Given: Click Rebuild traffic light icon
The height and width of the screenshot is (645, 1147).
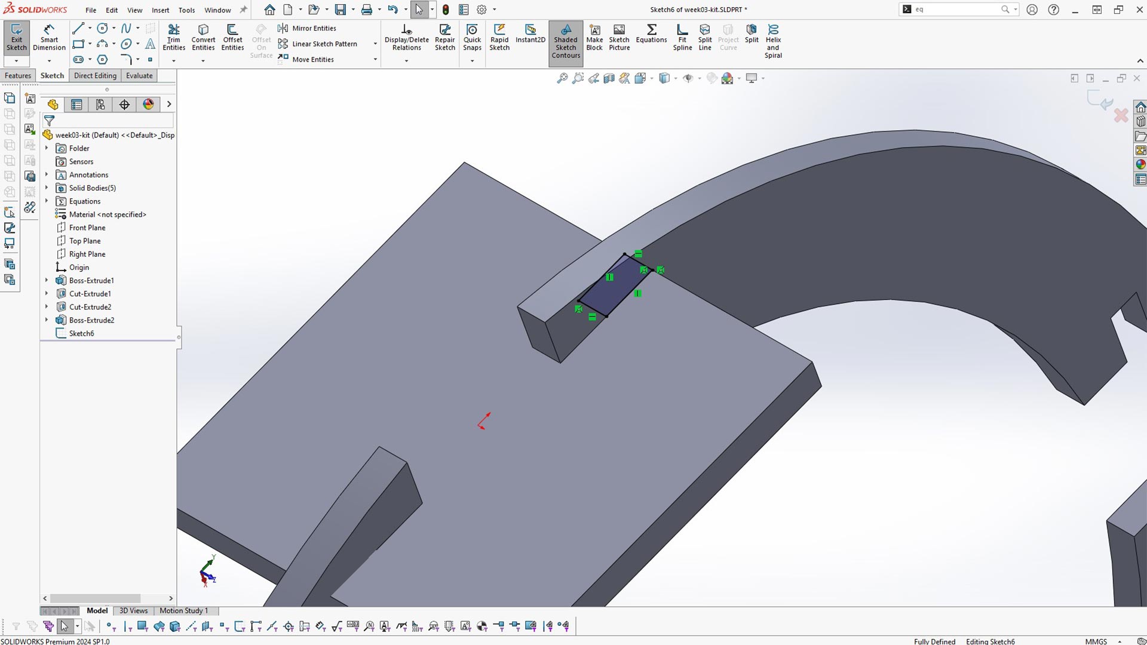Looking at the screenshot, I should pos(446,10).
